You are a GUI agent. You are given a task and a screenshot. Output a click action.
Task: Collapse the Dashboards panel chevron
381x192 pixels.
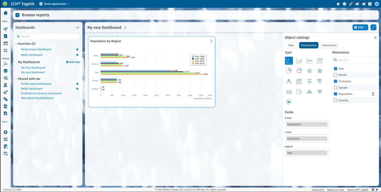click(78, 28)
